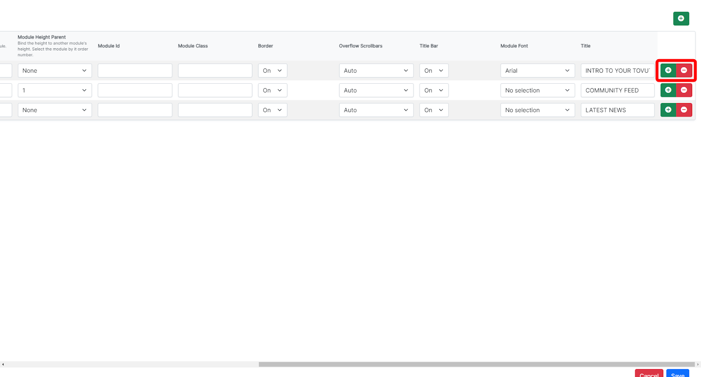
Task: Open Module Font dropdown in COMMUNITY FEED row
Action: [x=538, y=90]
